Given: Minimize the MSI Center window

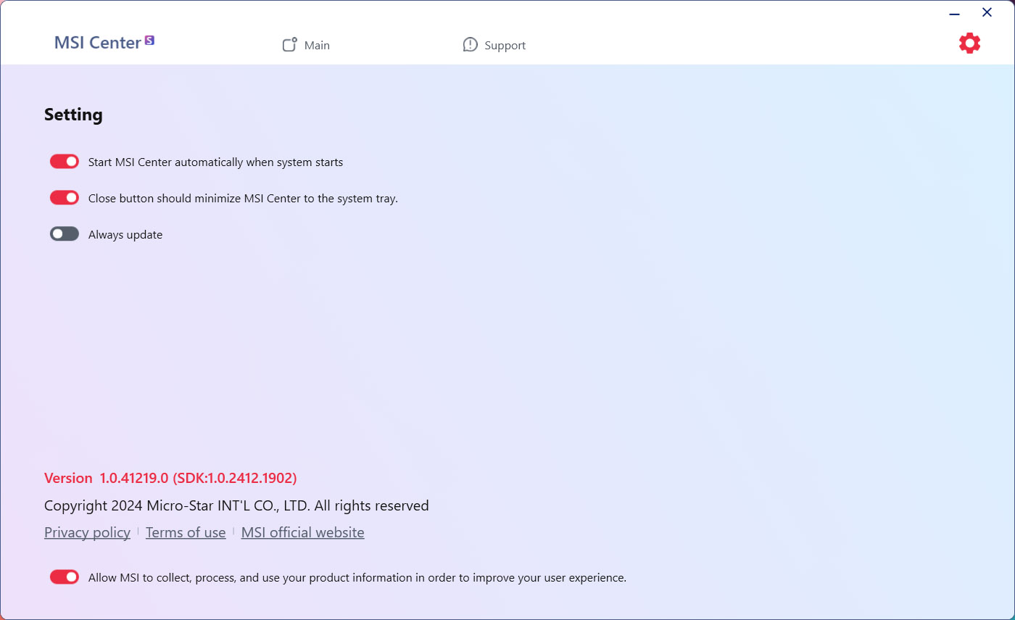Looking at the screenshot, I should (954, 13).
